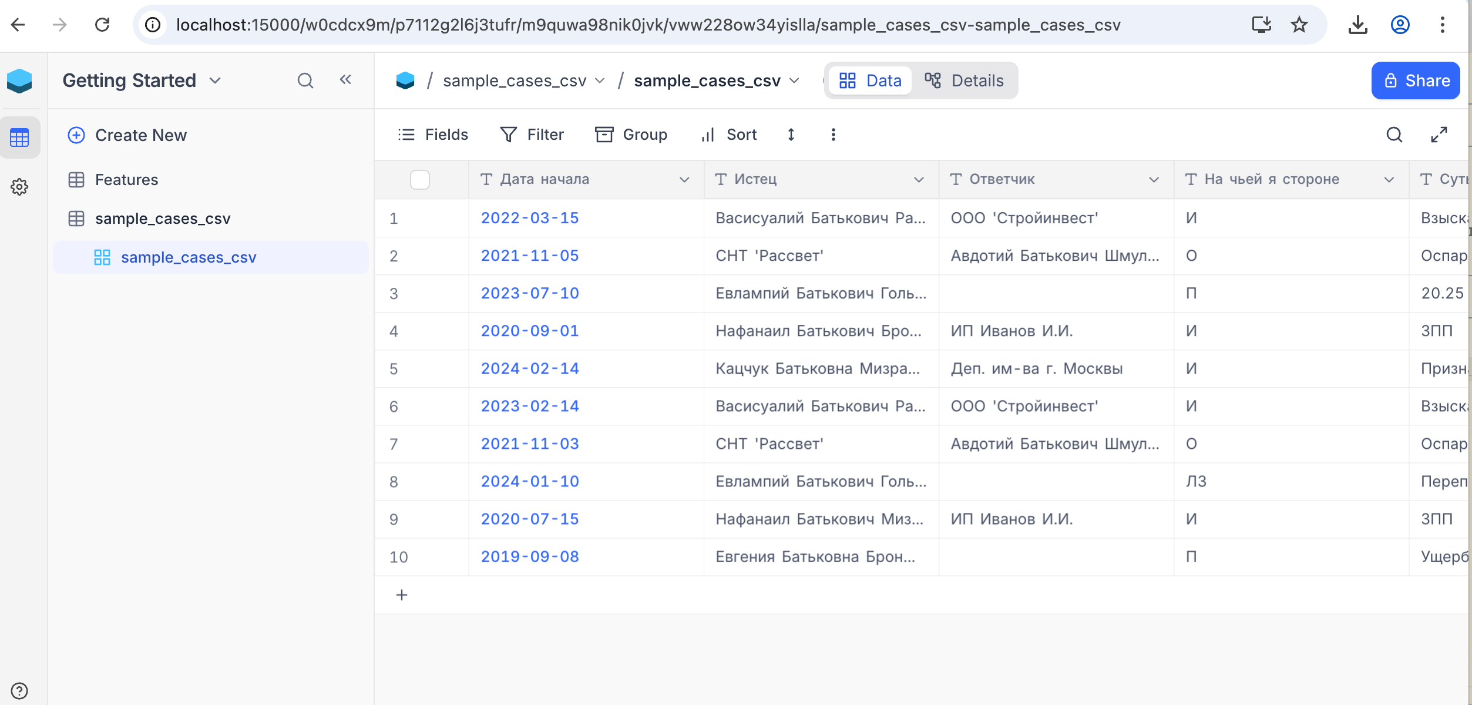This screenshot has width=1472, height=705.
Task: Click the Истец column header
Action: tap(821, 179)
